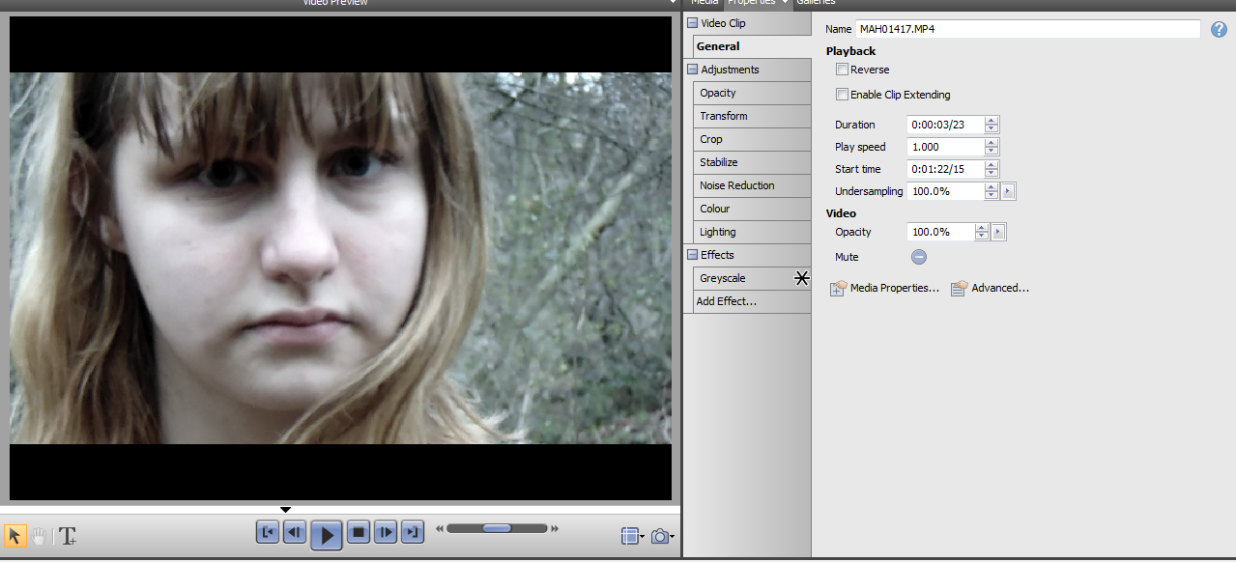Increase Duration with up spinner
Viewport: 1236px width, 562px height.
[992, 121]
